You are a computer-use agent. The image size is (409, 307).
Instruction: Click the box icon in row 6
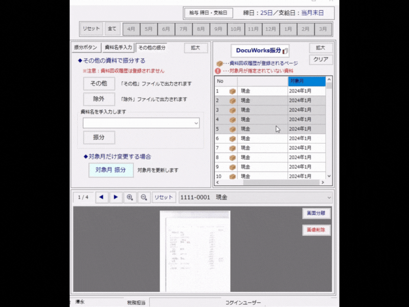pos(232,139)
